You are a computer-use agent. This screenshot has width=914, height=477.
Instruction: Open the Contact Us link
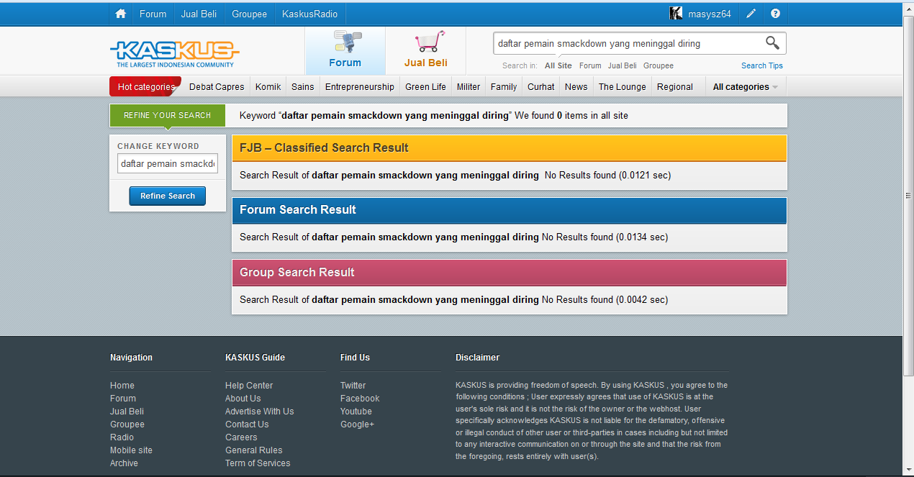[247, 424]
